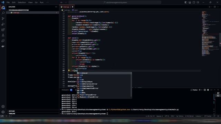The height and width of the screenshot is (124, 221).
Task: Click the errors and warnings count in status bar
Action: [9, 116]
